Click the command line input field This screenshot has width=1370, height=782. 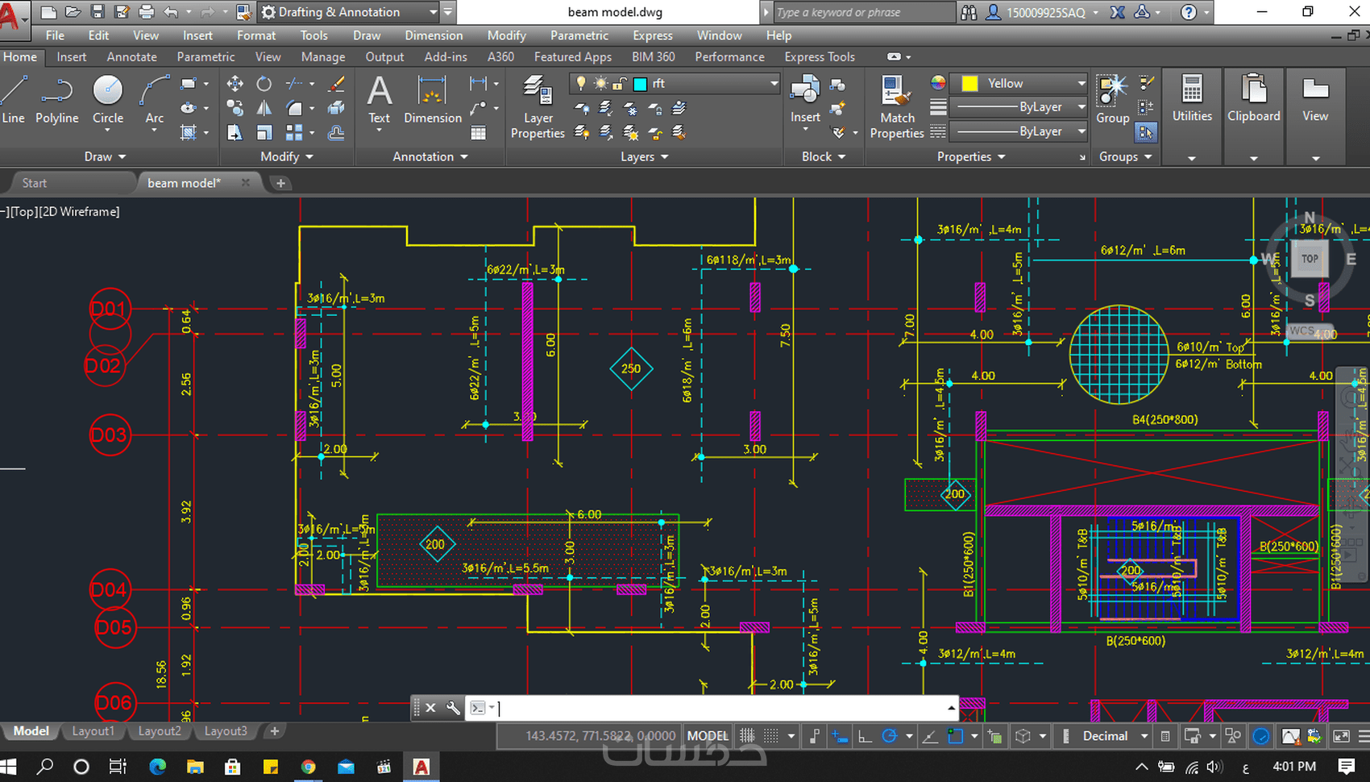coord(721,708)
